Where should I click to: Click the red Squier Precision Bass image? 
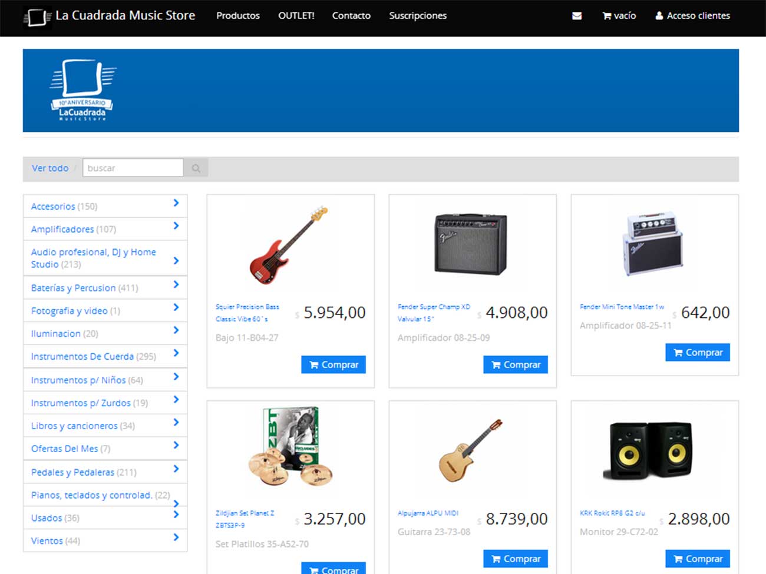coord(289,245)
